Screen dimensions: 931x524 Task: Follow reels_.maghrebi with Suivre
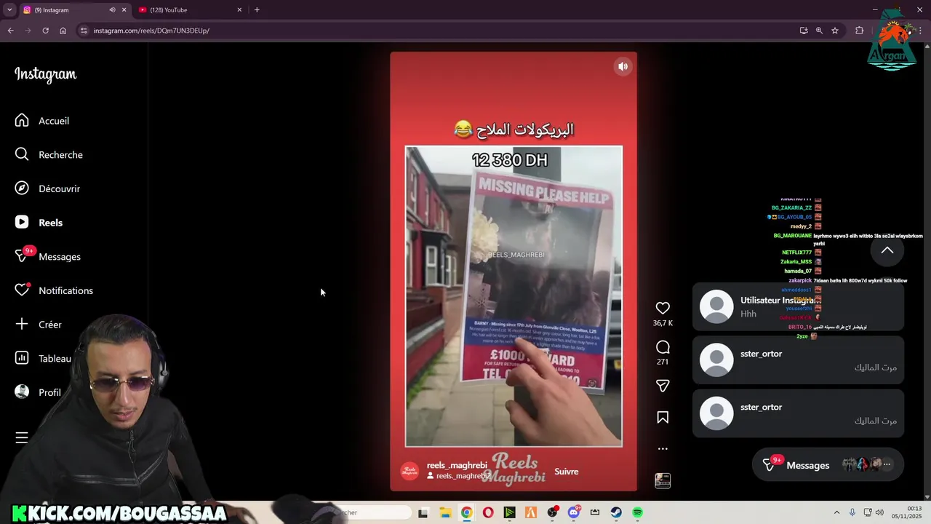tap(567, 471)
